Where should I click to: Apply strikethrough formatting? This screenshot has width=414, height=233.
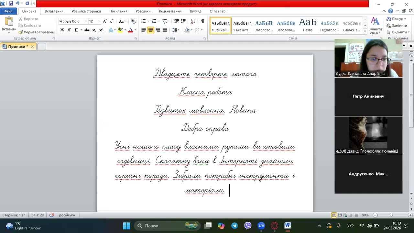(x=87, y=30)
